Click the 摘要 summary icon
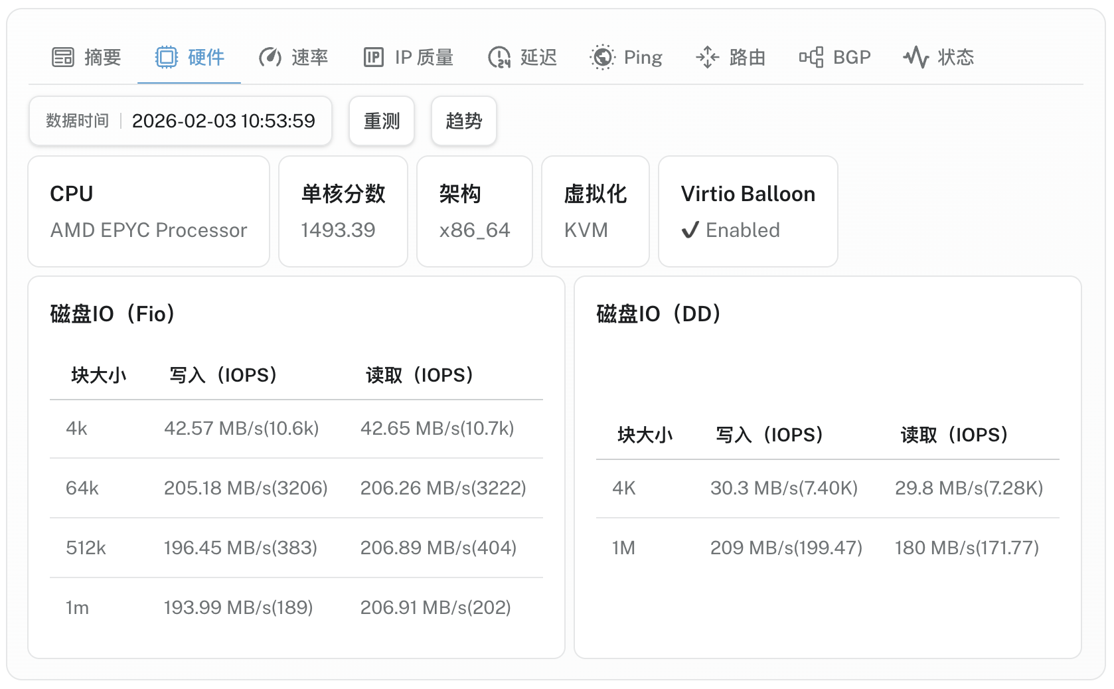The width and height of the screenshot is (1114, 689). [x=63, y=57]
